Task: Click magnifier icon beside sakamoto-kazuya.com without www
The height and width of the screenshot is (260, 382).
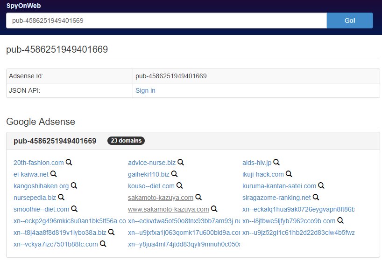Action: pos(198,197)
